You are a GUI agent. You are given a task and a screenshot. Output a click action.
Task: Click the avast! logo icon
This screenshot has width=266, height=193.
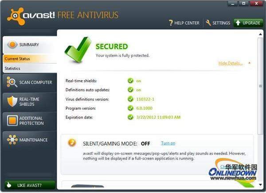[x=15, y=16]
